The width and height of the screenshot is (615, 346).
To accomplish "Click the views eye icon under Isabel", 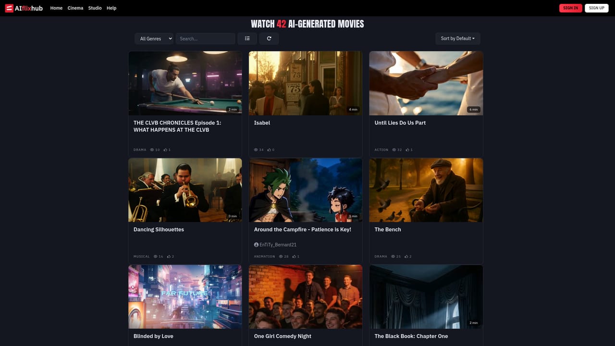I will (256, 150).
